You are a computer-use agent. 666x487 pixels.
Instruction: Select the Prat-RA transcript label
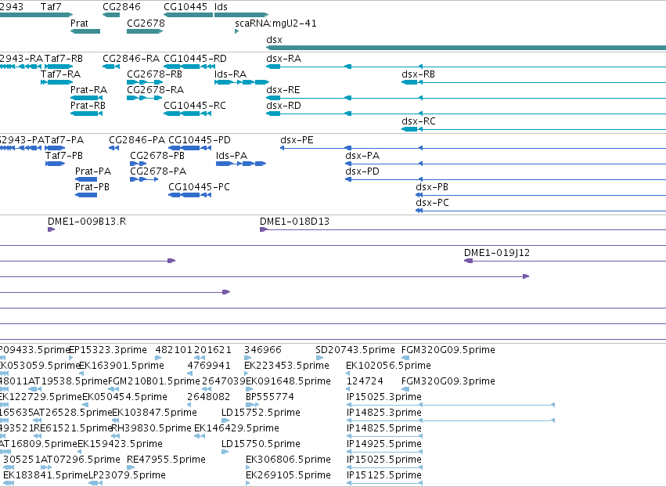[x=88, y=90]
